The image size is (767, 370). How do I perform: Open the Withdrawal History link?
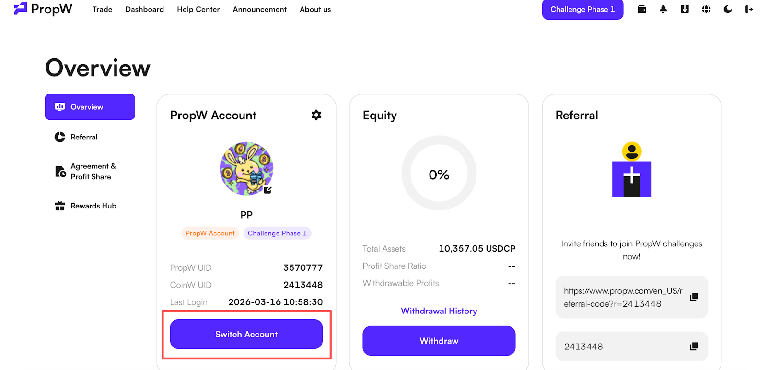point(439,311)
